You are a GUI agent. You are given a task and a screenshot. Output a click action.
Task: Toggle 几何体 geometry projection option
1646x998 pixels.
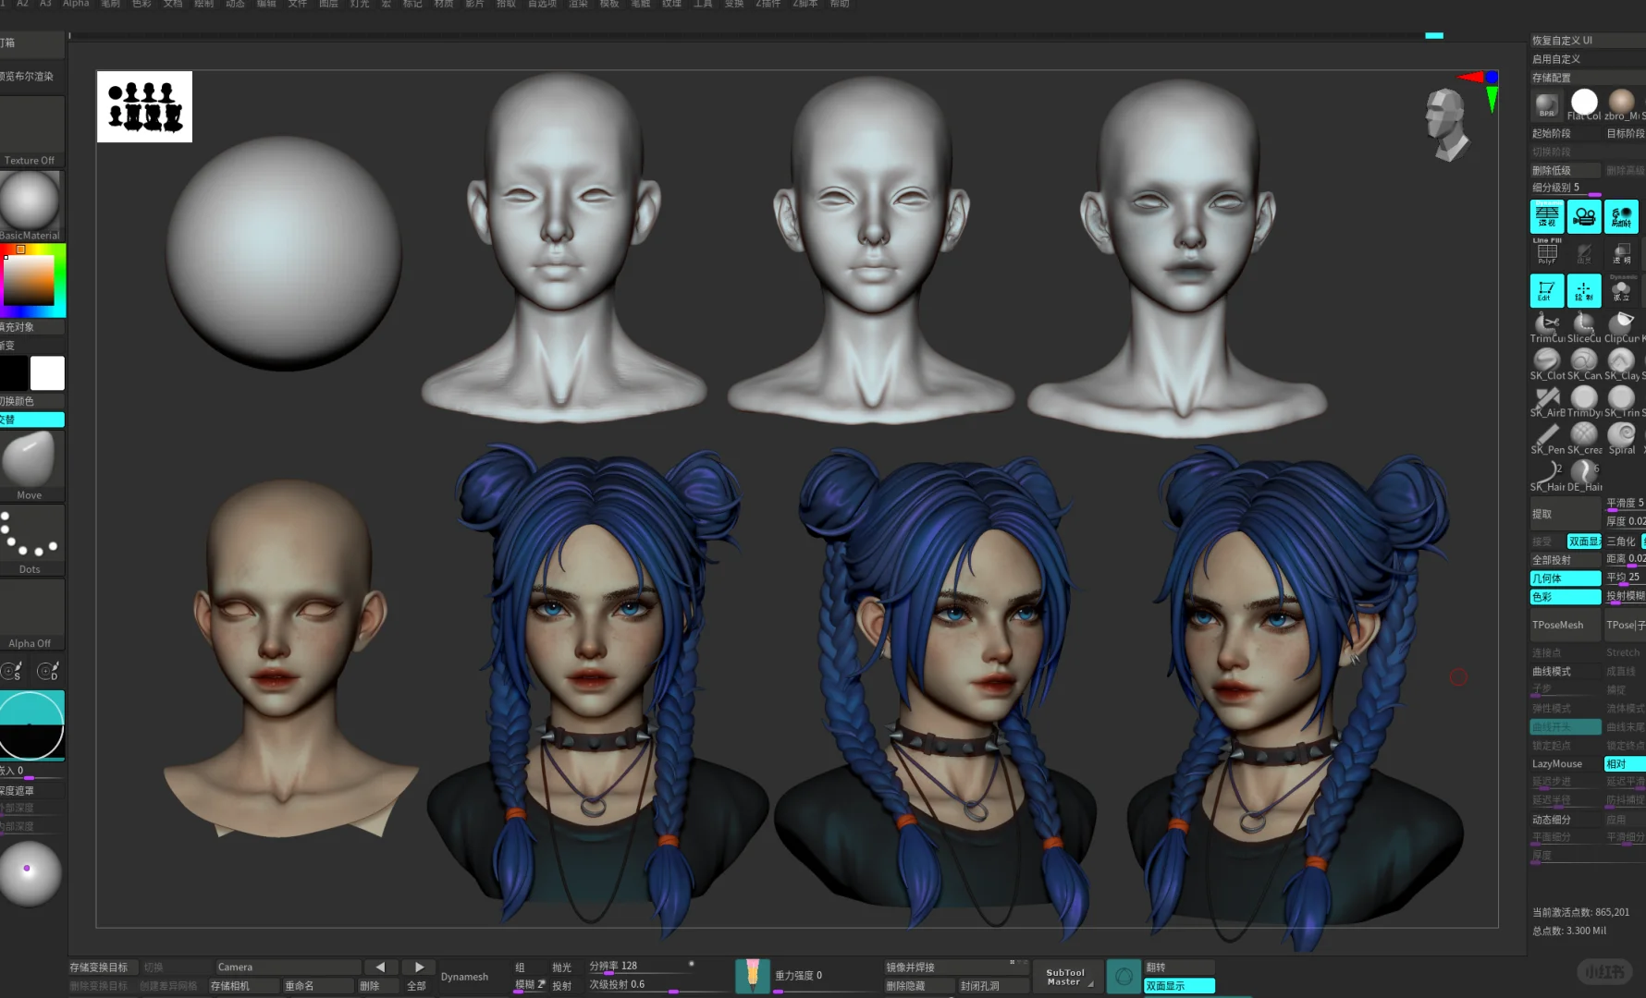tap(1566, 578)
